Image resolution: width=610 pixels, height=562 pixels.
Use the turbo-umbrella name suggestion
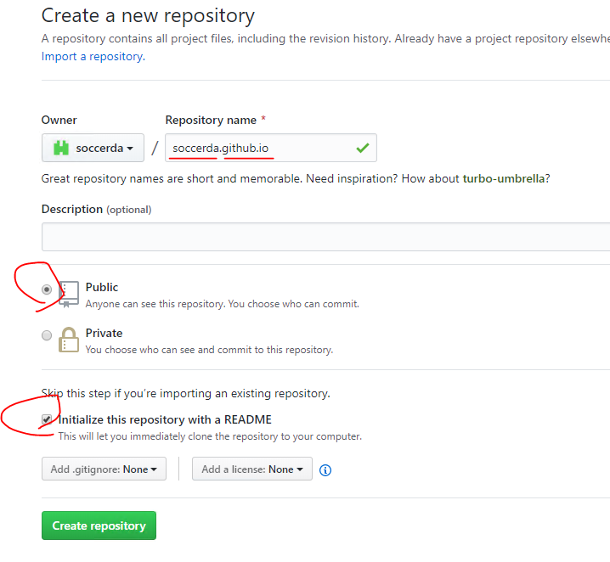pyautogui.click(x=504, y=178)
